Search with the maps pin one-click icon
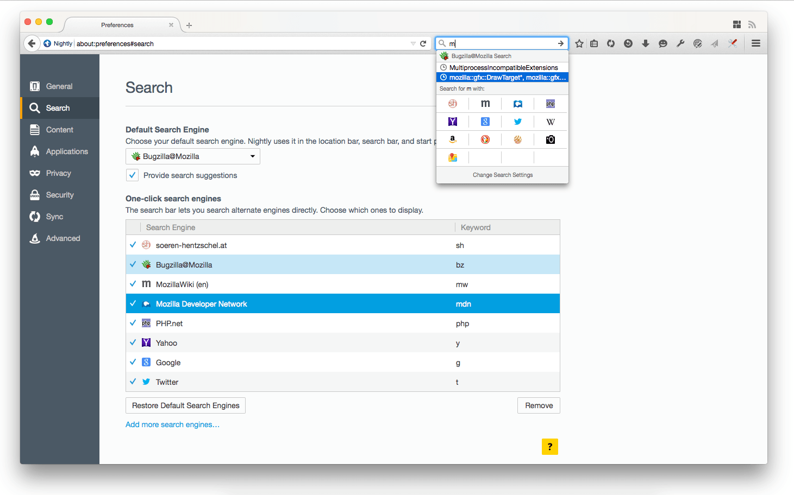Screen dimensions: 794x495 (453, 157)
